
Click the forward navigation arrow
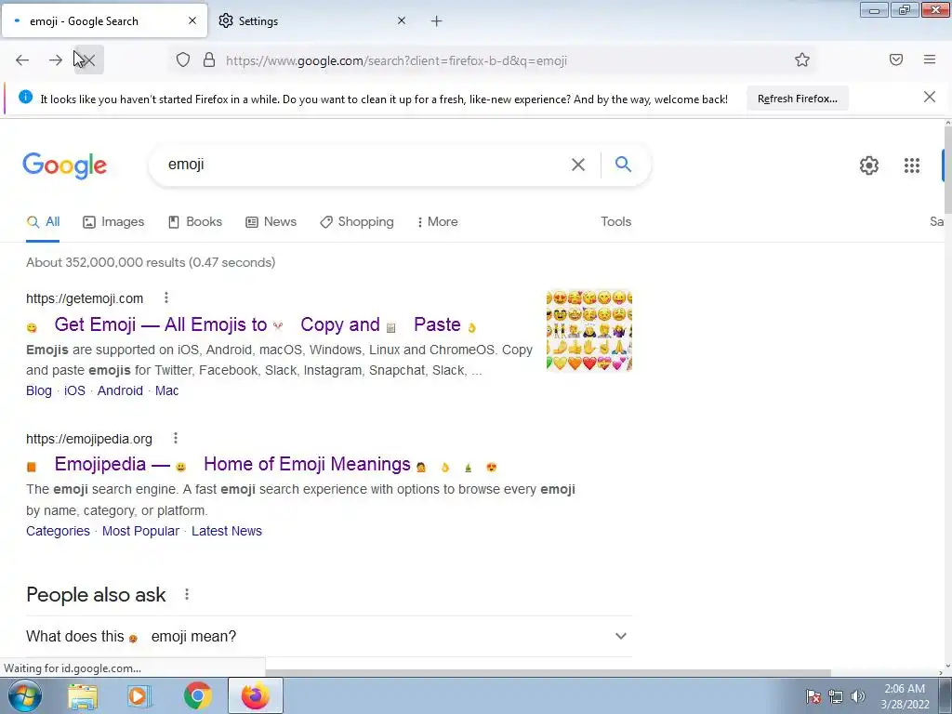pos(55,59)
